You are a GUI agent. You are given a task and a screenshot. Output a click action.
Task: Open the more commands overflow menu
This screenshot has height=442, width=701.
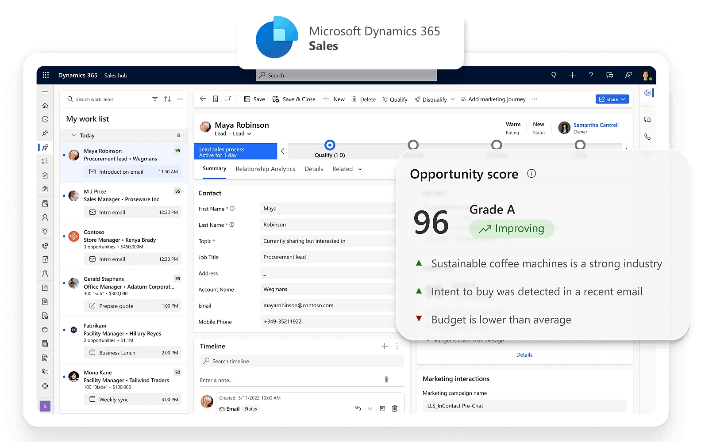535,99
